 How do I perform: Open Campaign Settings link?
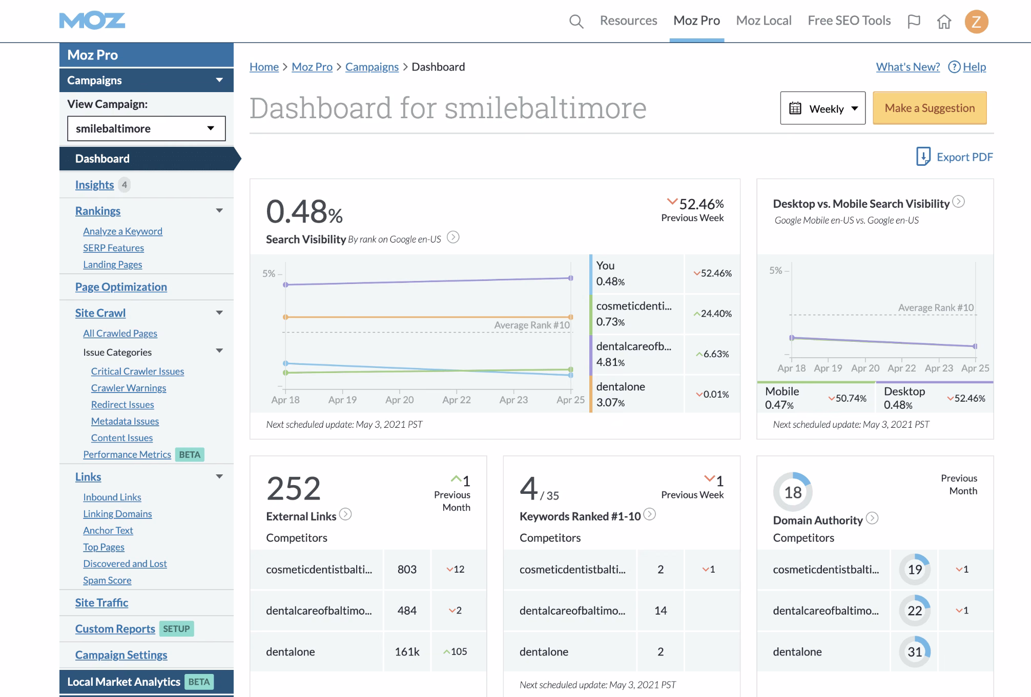(121, 655)
